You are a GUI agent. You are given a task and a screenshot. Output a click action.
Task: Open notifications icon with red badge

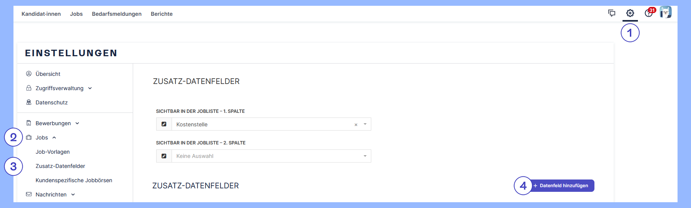click(x=649, y=13)
